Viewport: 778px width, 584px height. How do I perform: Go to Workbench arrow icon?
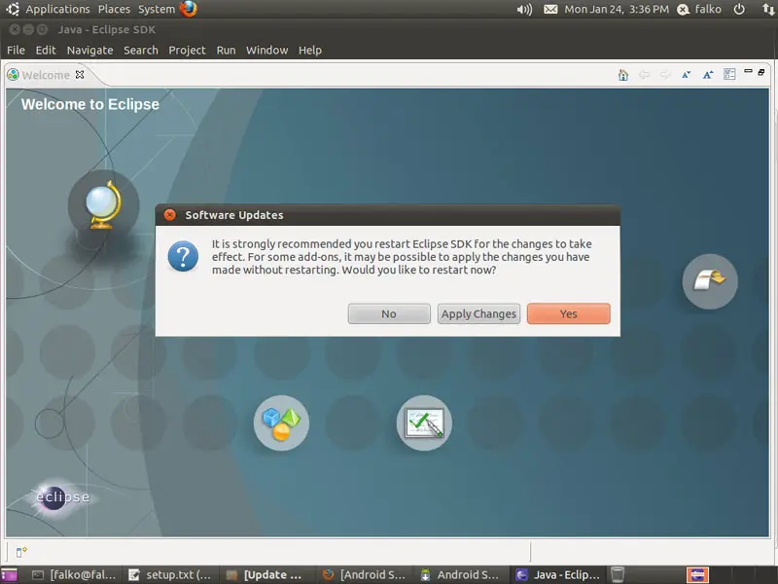(x=710, y=281)
